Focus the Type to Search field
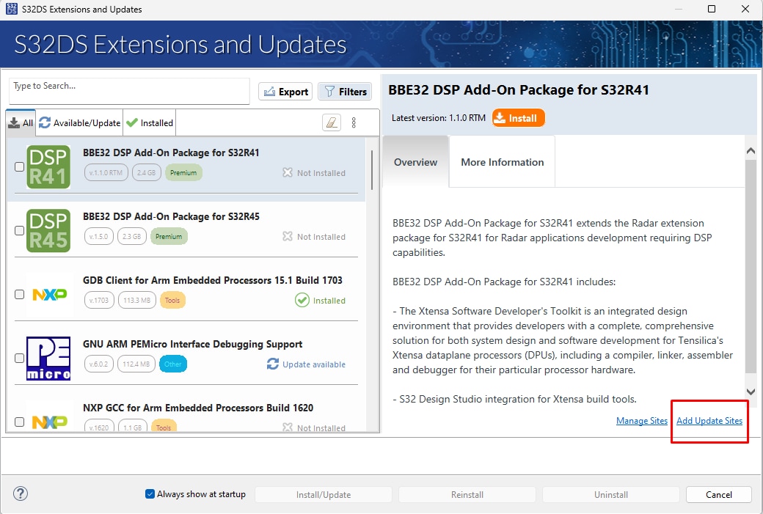 tap(129, 92)
